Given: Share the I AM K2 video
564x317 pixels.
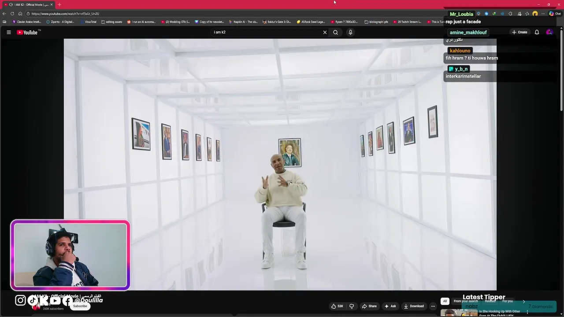Looking at the screenshot, I should coord(369,306).
